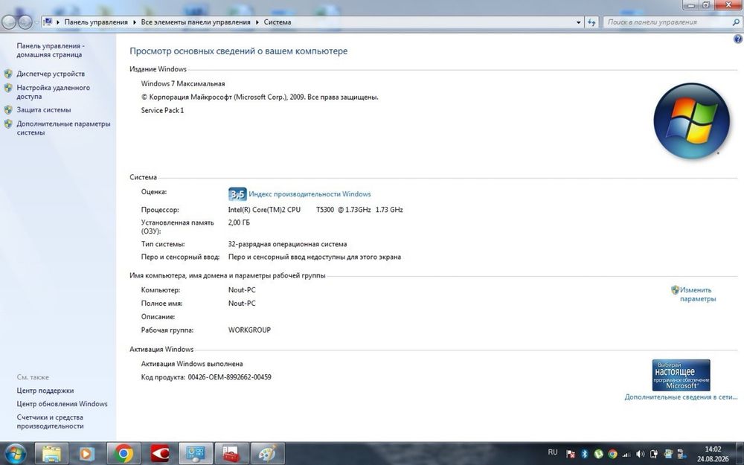Launch Windows Media Player from taskbar
The width and height of the screenshot is (744, 465).
tap(87, 454)
